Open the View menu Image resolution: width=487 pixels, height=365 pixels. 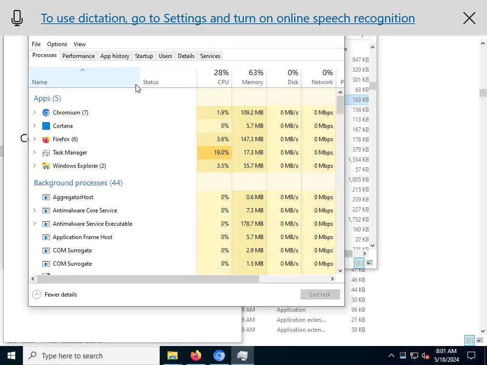tap(79, 44)
